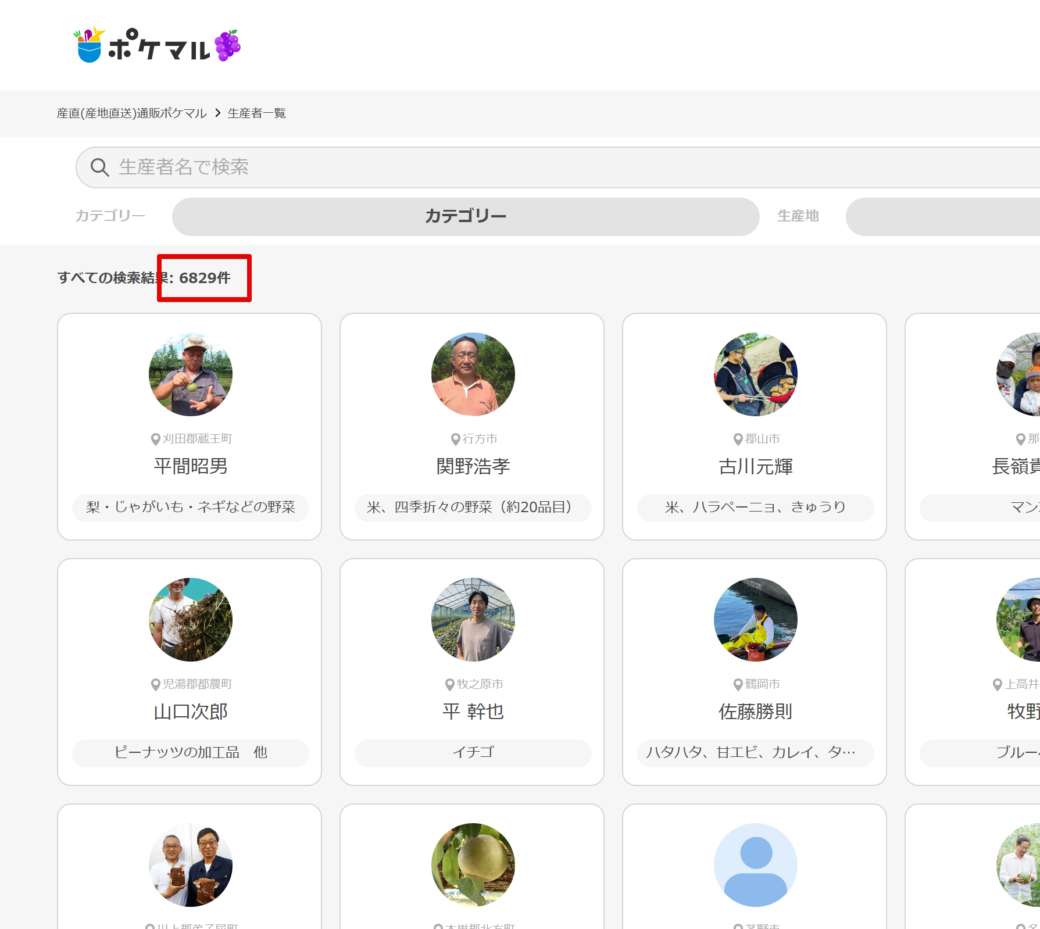Click the Pocket Marche logo
Screen dimensions: 1040x929
(157, 45)
